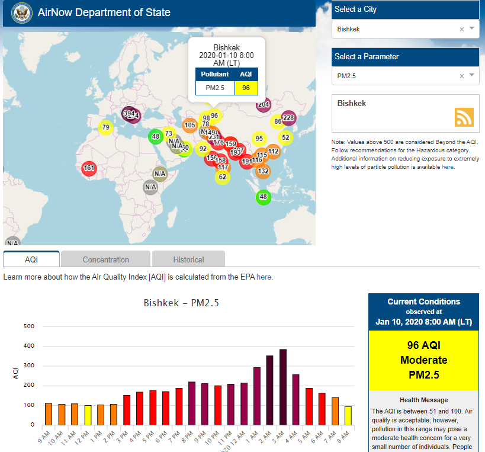Image resolution: width=485 pixels, height=452 pixels.
Task: Switch to the Concentration tab
Action: 106,259
